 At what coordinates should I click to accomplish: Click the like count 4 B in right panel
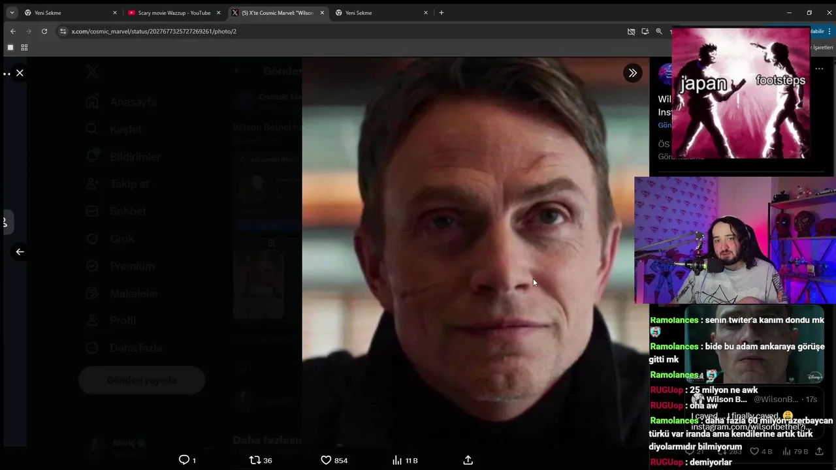[x=761, y=451]
